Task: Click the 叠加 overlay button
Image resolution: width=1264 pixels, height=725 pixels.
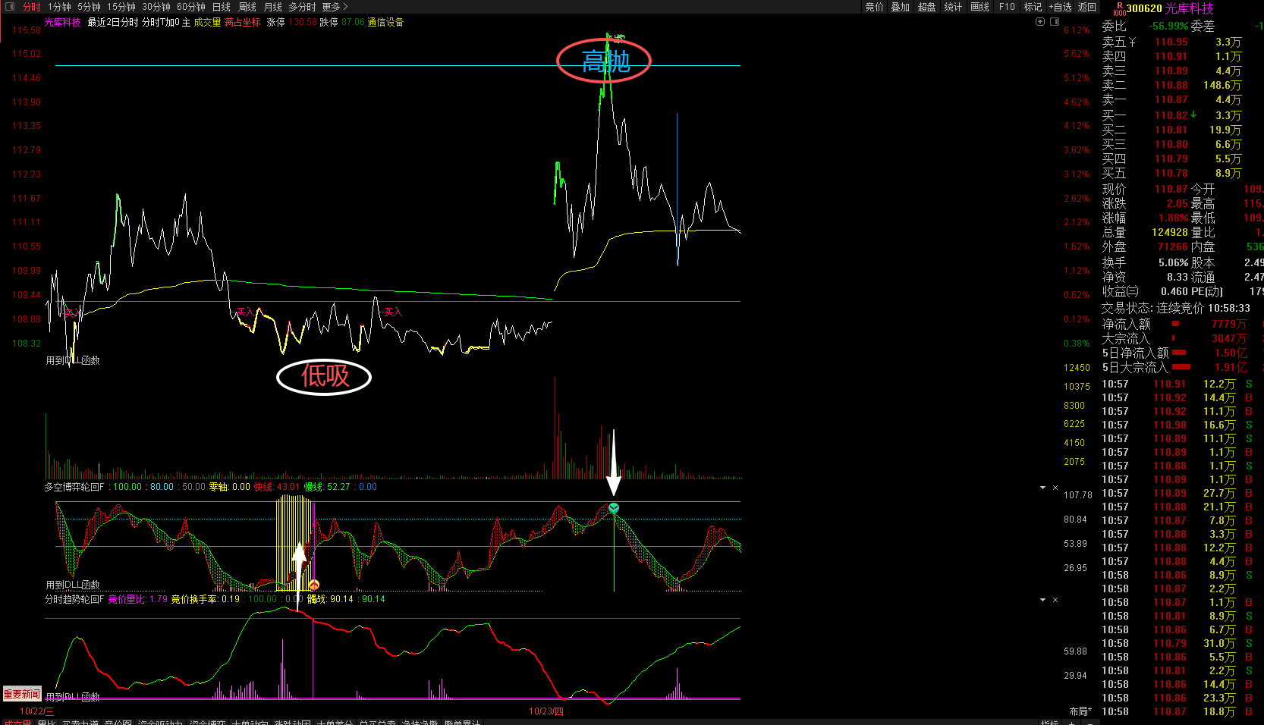Action: click(x=901, y=7)
